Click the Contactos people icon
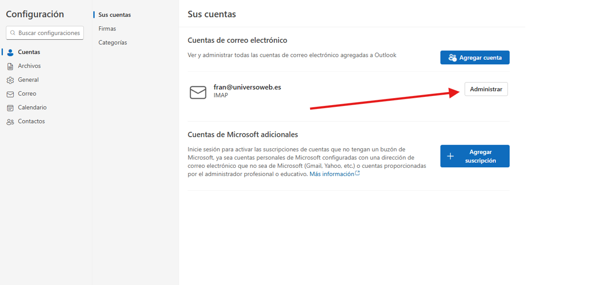The height and width of the screenshot is (285, 597). [11, 122]
